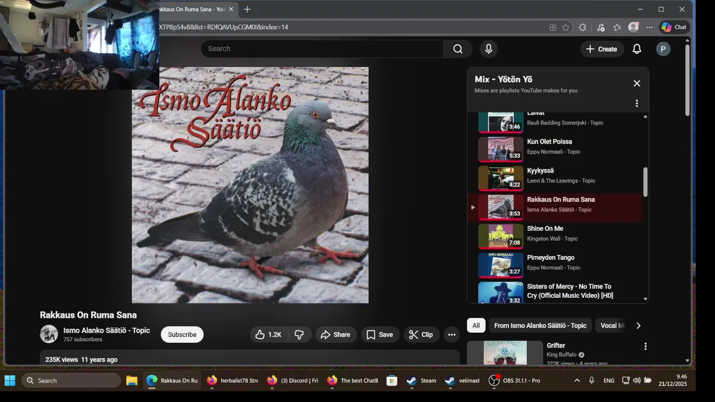The width and height of the screenshot is (715, 402).
Task: Open Edge browser profile icon
Action: click(x=633, y=27)
